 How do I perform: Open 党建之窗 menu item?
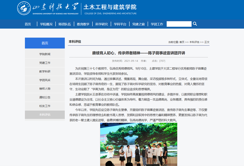(138, 24)
